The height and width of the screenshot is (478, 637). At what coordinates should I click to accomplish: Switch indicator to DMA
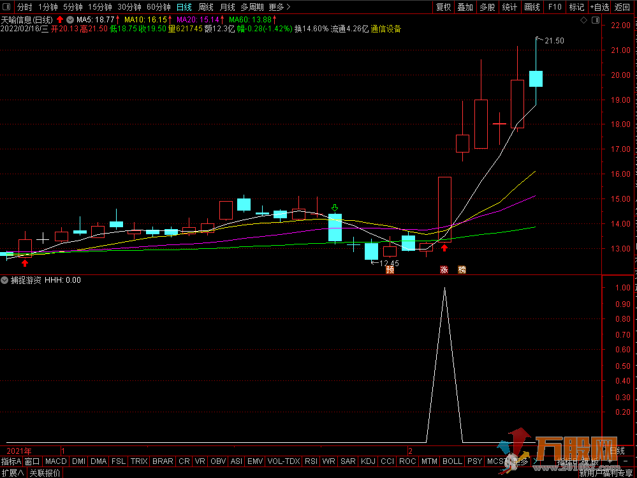click(x=98, y=461)
